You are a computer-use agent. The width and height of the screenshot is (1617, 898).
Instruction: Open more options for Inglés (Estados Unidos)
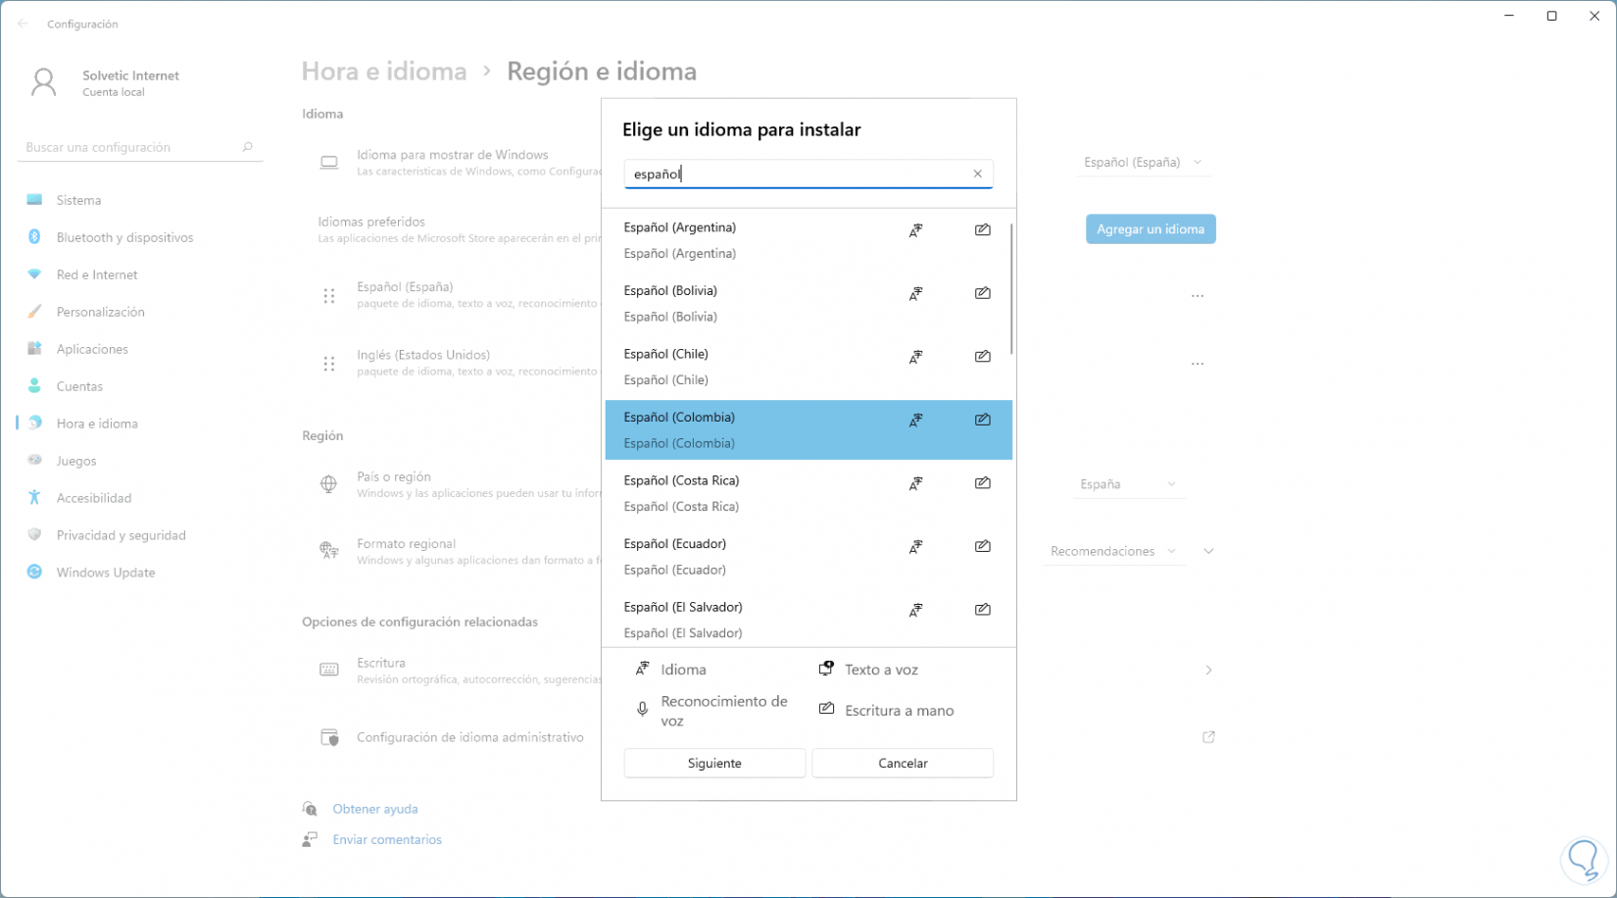click(1198, 364)
